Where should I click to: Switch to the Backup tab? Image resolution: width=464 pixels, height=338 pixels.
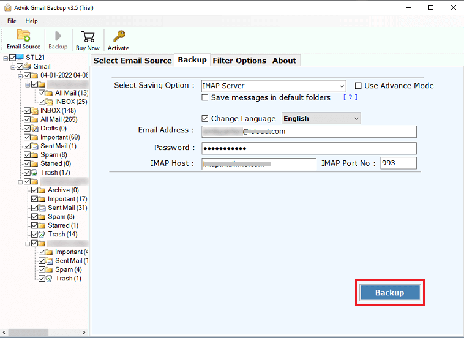tap(192, 60)
